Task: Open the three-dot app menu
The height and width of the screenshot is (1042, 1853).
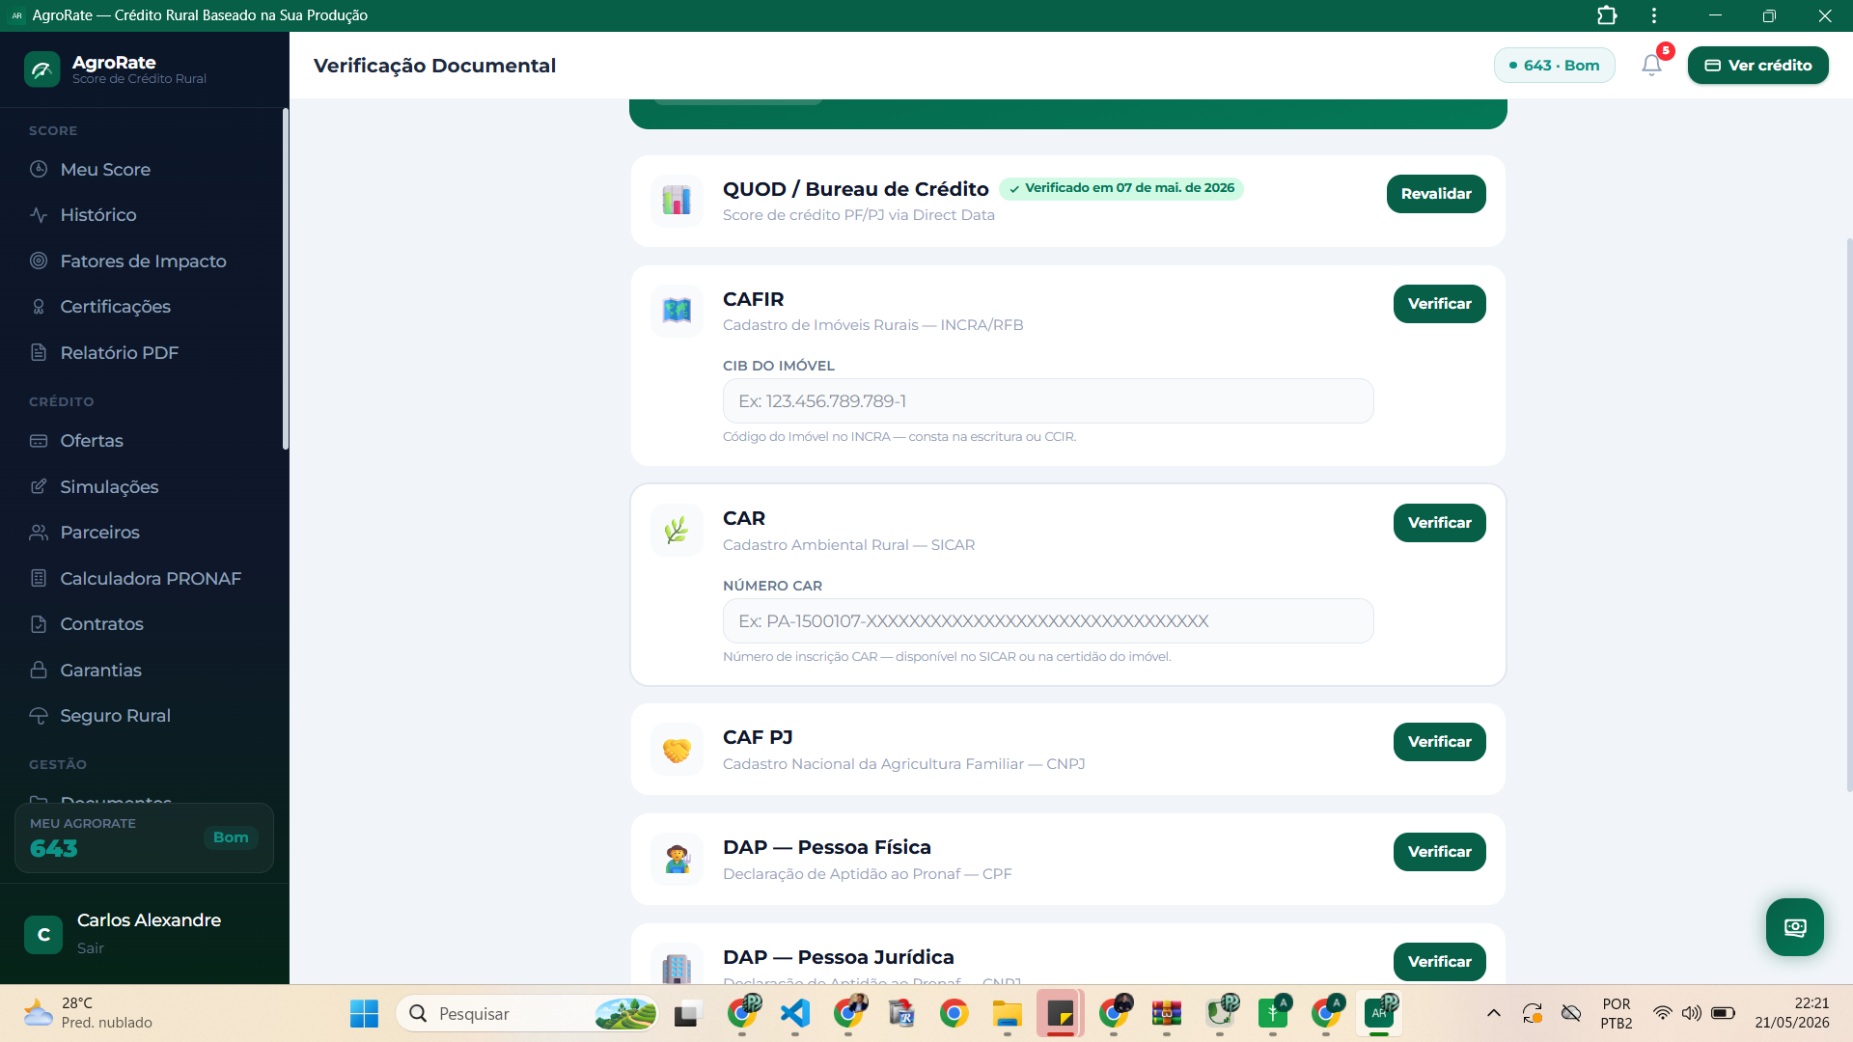Action: [x=1654, y=15]
